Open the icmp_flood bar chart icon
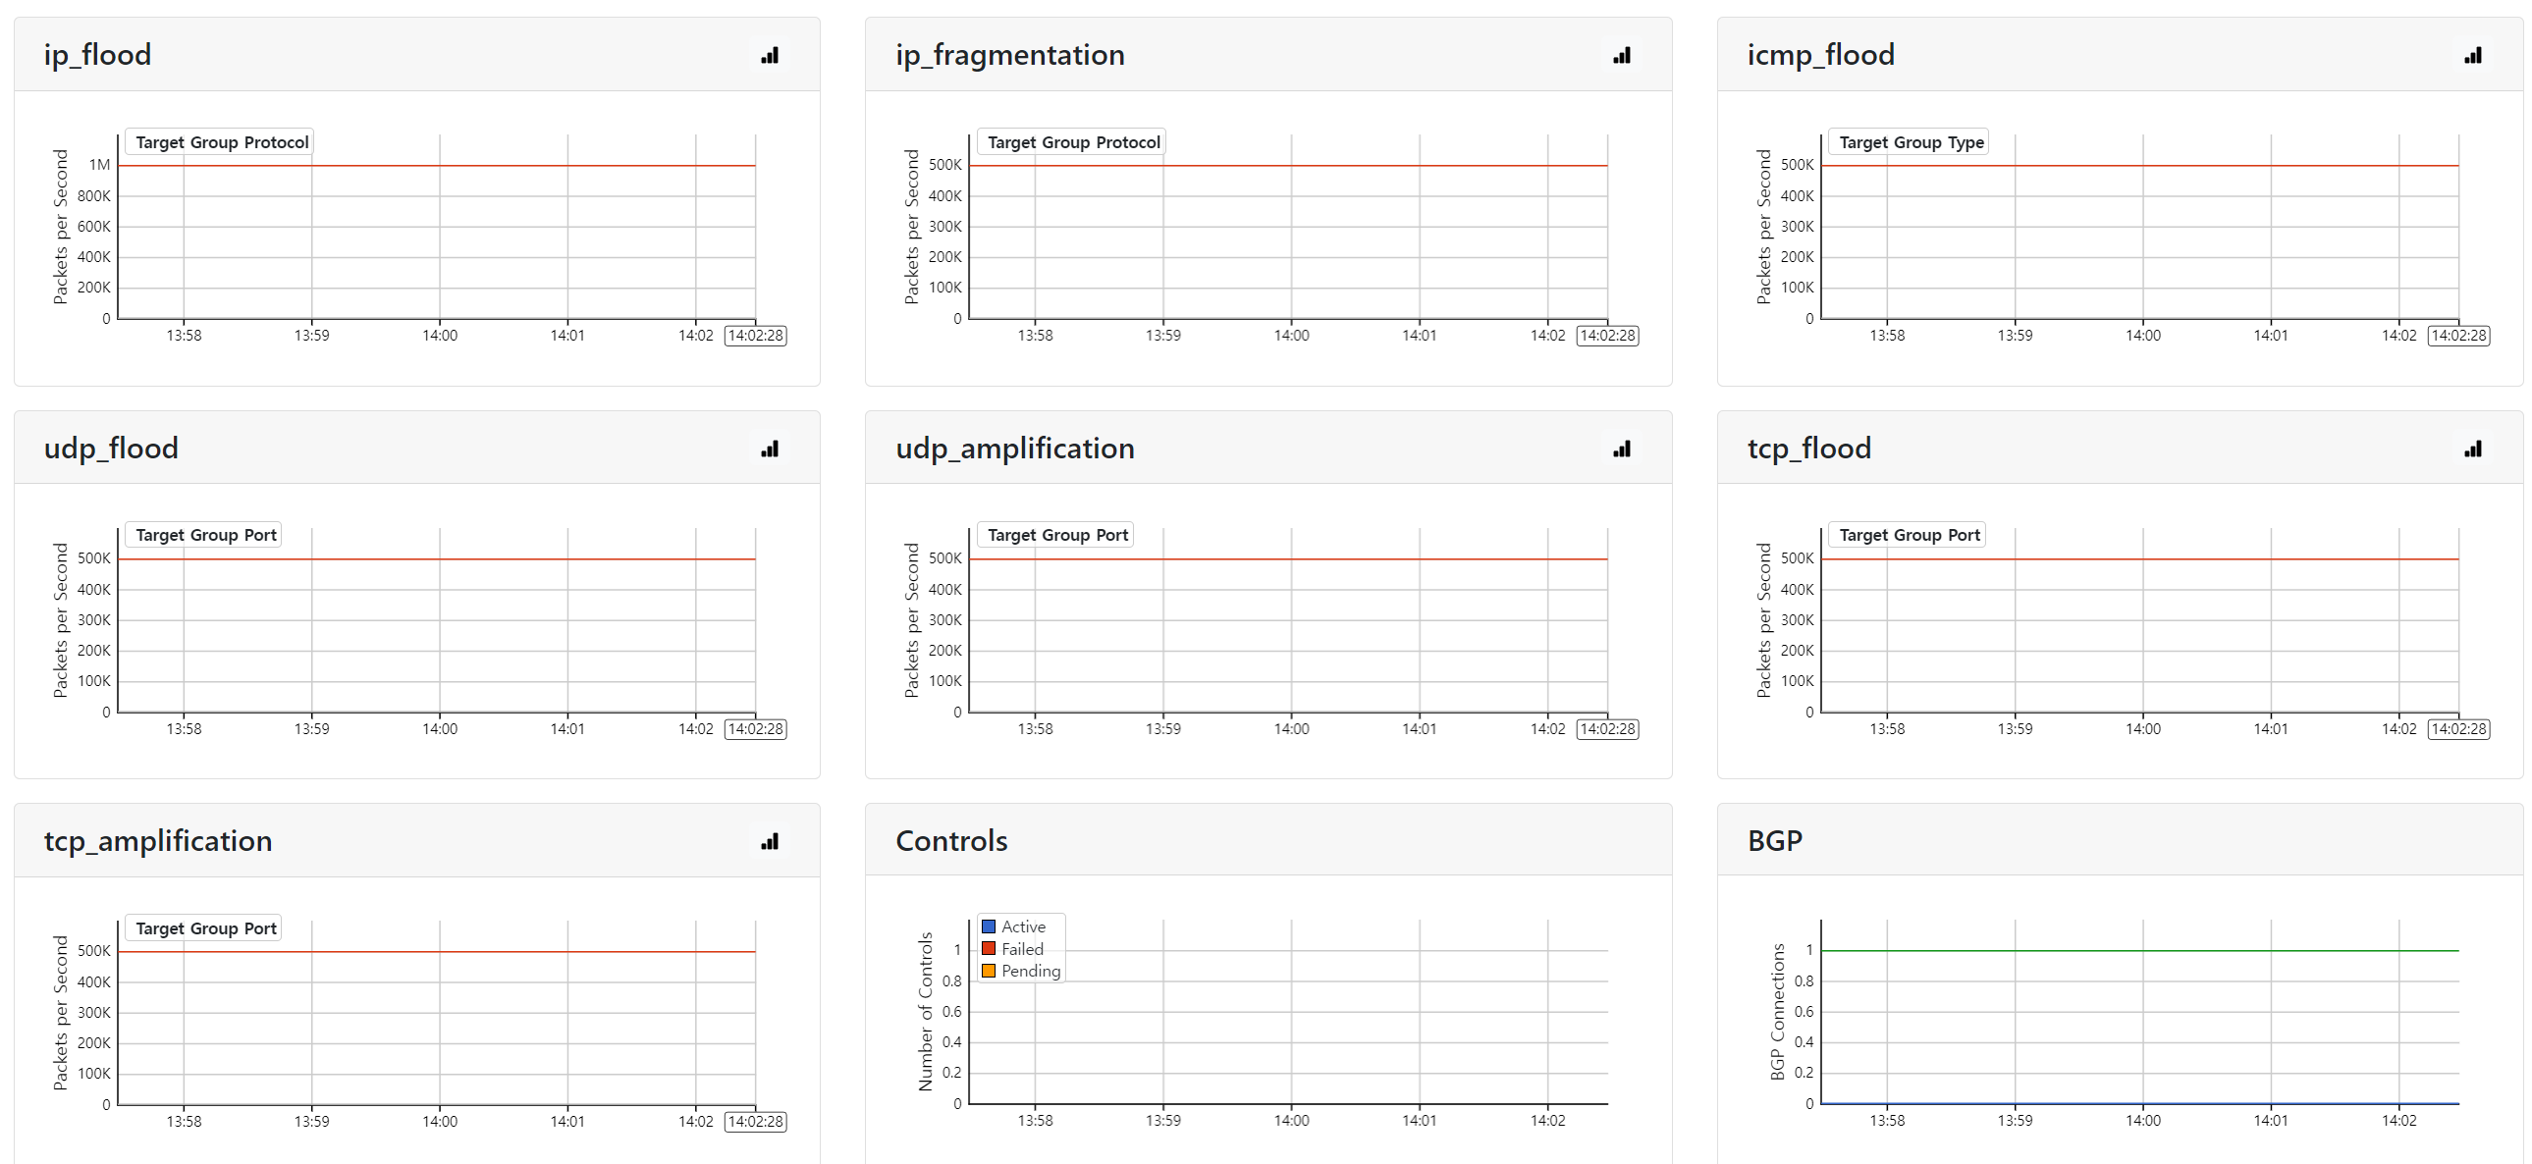2532x1164 pixels. pyautogui.click(x=2472, y=55)
